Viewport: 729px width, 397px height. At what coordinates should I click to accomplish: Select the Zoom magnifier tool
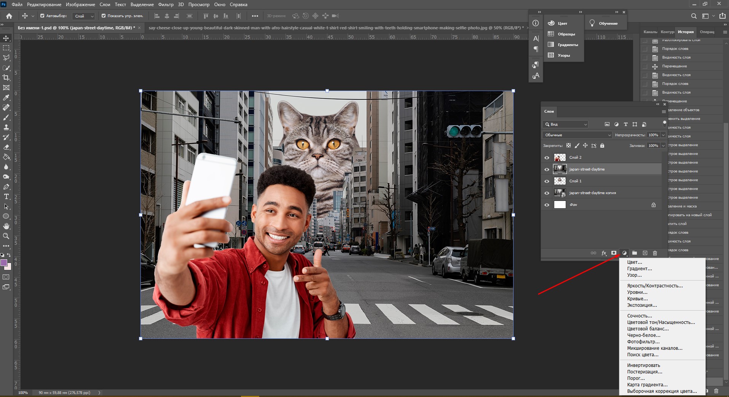coord(6,236)
